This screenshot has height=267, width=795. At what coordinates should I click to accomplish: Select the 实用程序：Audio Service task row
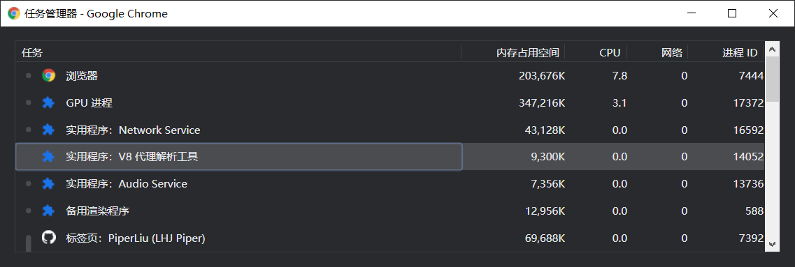pyautogui.click(x=390, y=183)
